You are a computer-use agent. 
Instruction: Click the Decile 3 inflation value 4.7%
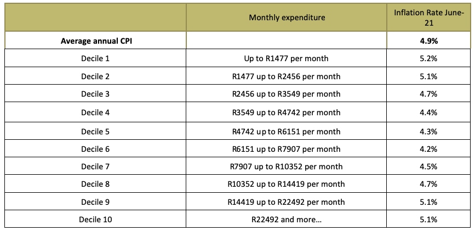428,94
